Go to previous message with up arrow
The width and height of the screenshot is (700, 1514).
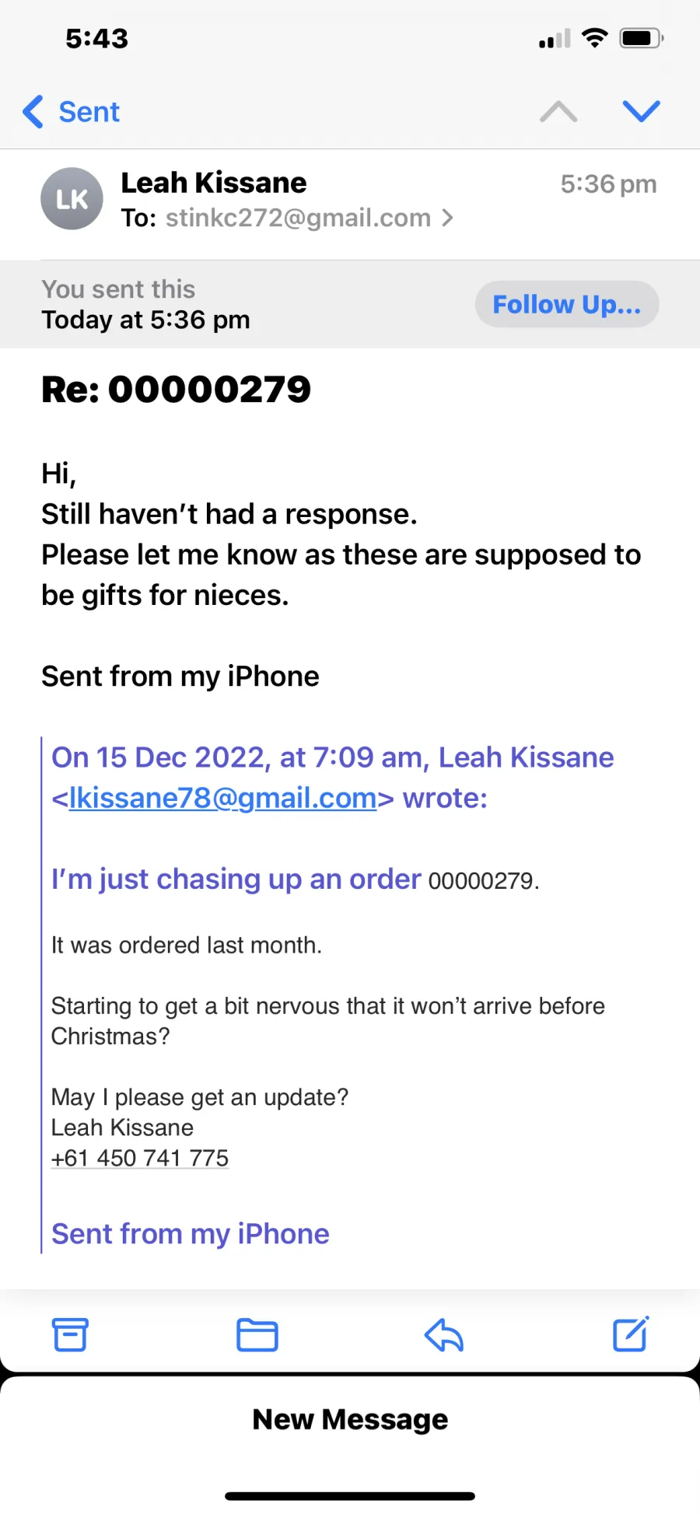[x=558, y=112]
